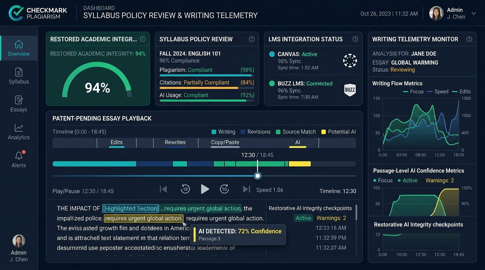Image resolution: width=485 pixels, height=270 pixels.
Task: Click the Active badge in integrity checkpoints list
Action: pos(303,218)
